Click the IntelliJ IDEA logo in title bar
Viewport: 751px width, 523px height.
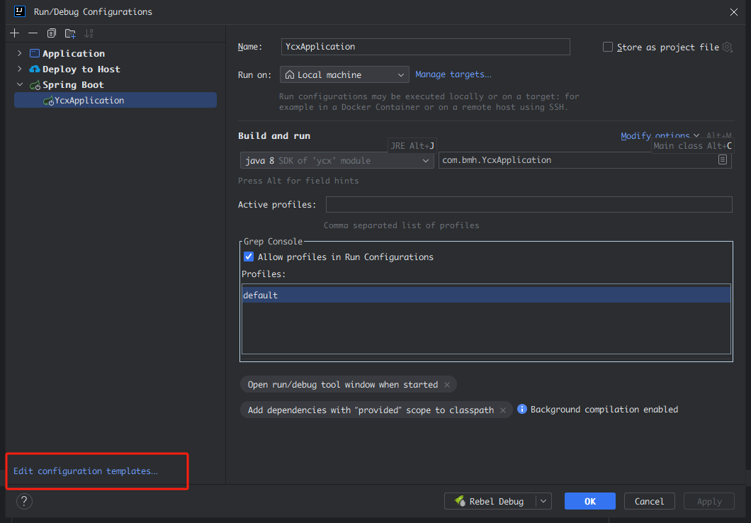point(20,11)
